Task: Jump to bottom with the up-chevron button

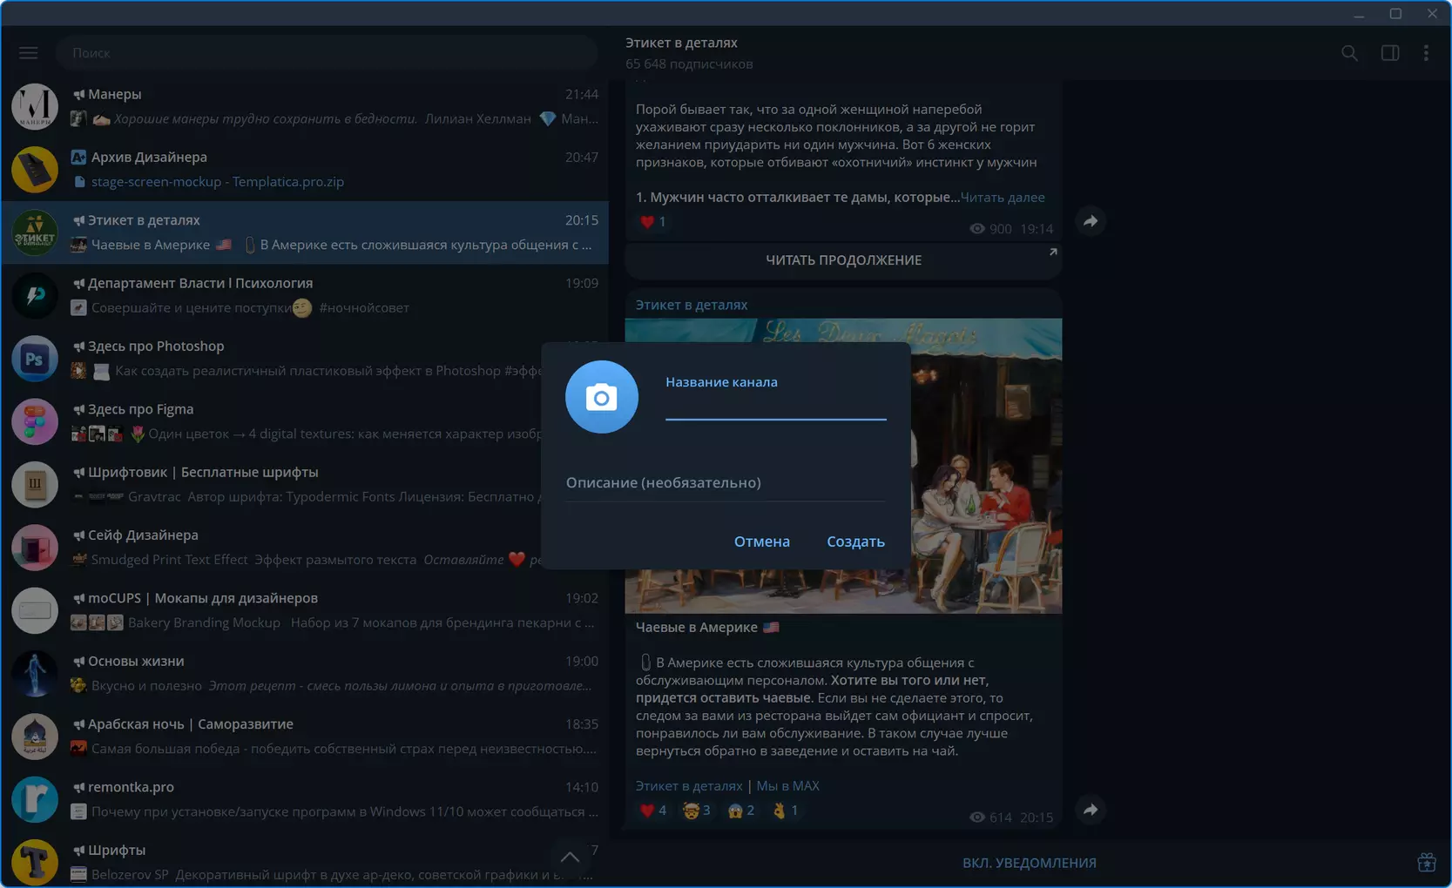Action: pos(570,857)
